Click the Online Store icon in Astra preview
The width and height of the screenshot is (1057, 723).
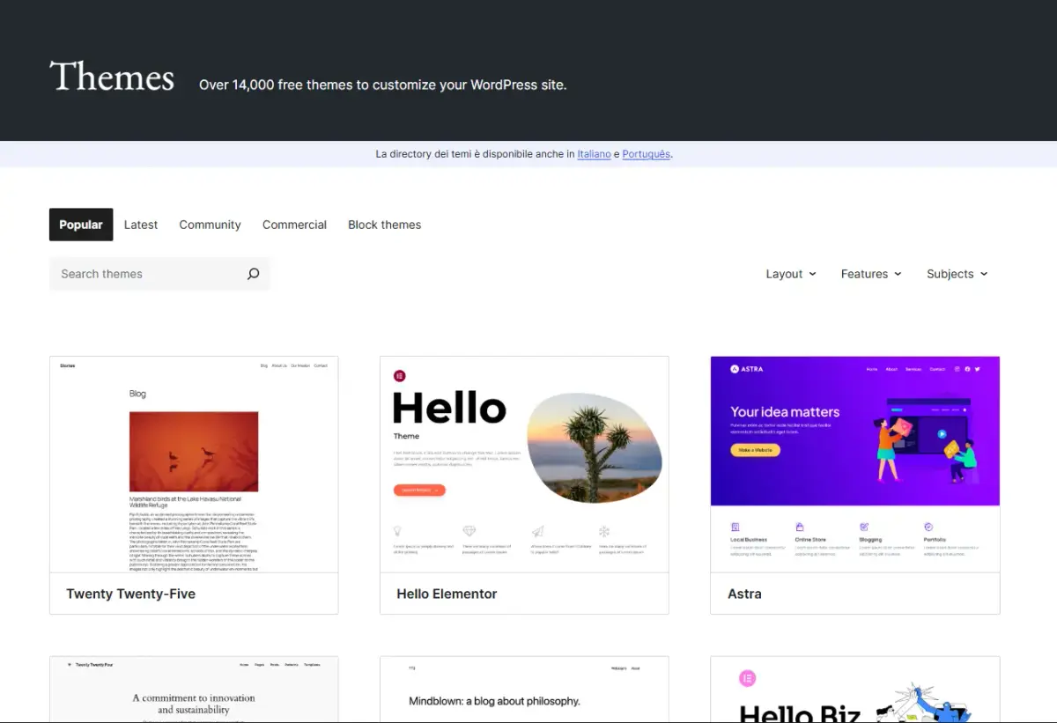(800, 526)
